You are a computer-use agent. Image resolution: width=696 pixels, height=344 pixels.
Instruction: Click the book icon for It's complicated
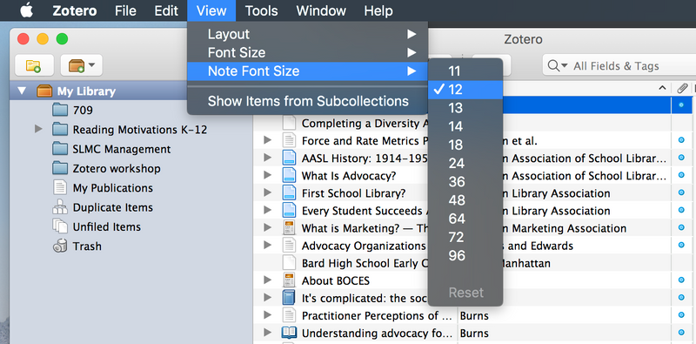pos(289,298)
